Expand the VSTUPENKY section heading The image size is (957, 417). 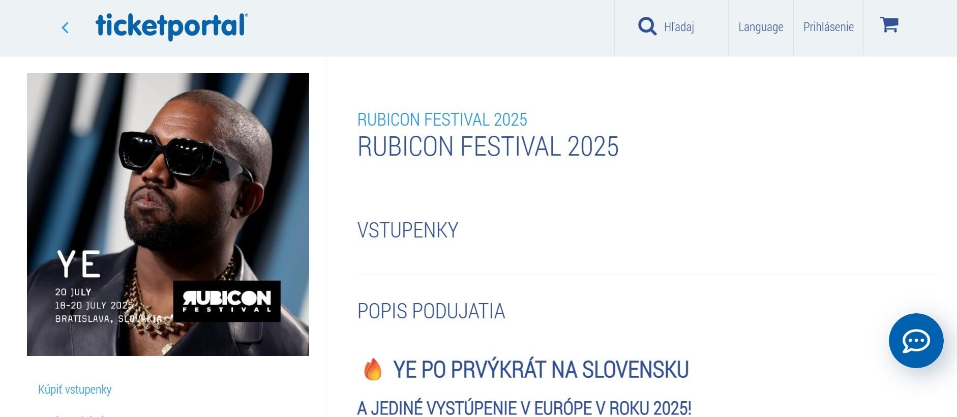[x=408, y=230]
